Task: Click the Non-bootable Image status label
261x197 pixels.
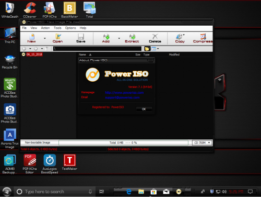Action: click(x=38, y=143)
